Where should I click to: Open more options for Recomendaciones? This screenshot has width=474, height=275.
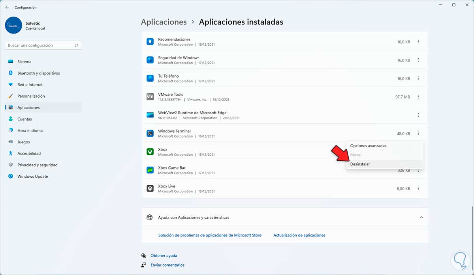tap(418, 42)
